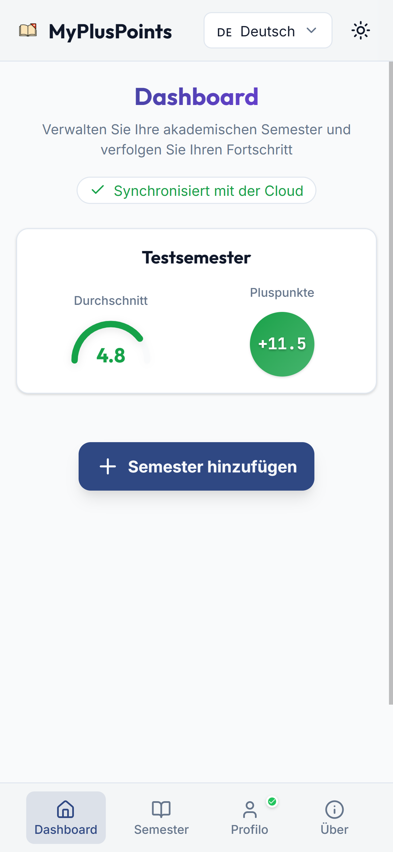This screenshot has width=393, height=852.
Task: Click the green +11.5 Pluspunkte circle
Action: point(282,344)
